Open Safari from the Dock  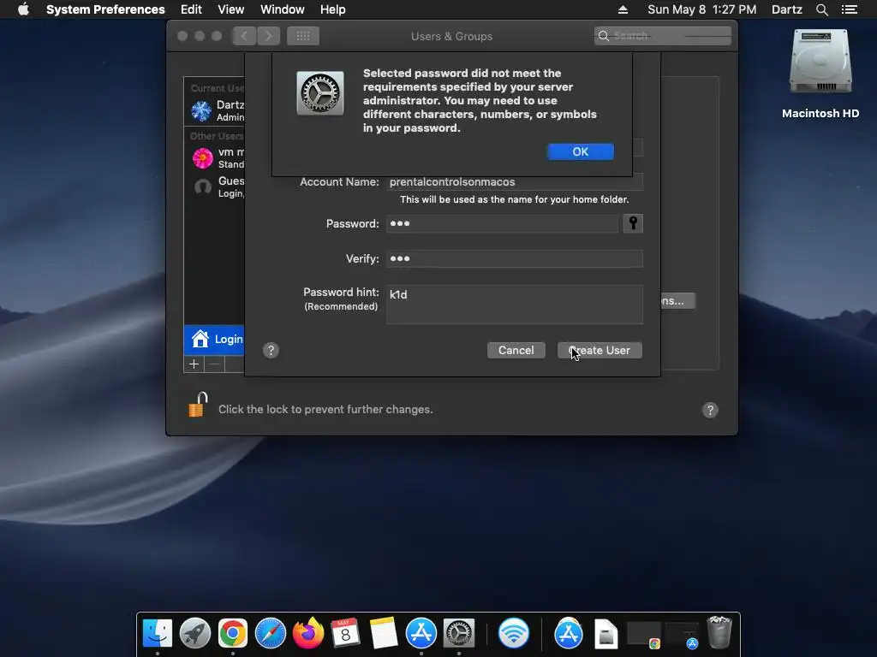pyautogui.click(x=270, y=634)
